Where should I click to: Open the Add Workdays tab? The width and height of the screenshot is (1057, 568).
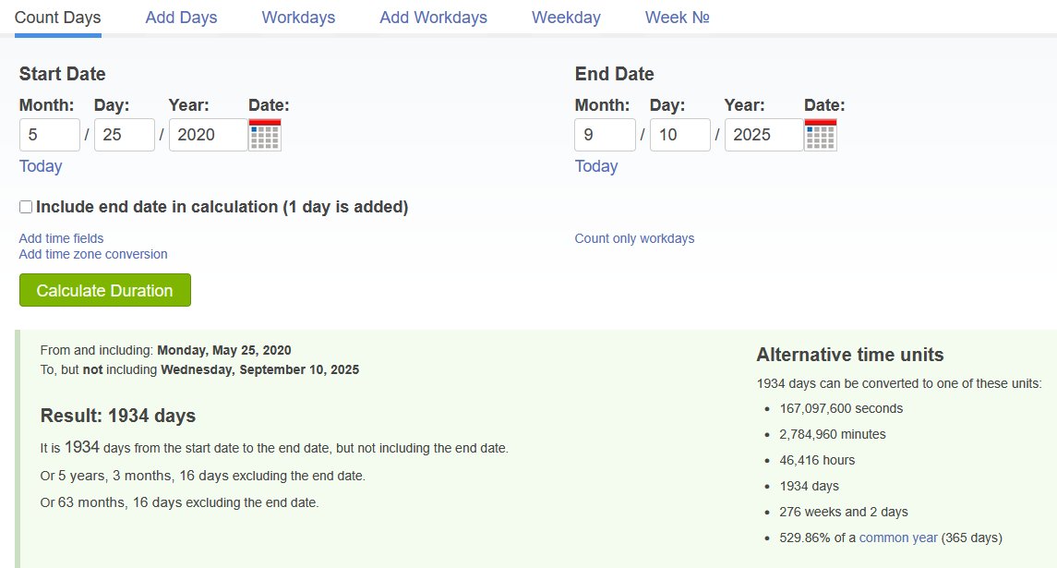434,18
